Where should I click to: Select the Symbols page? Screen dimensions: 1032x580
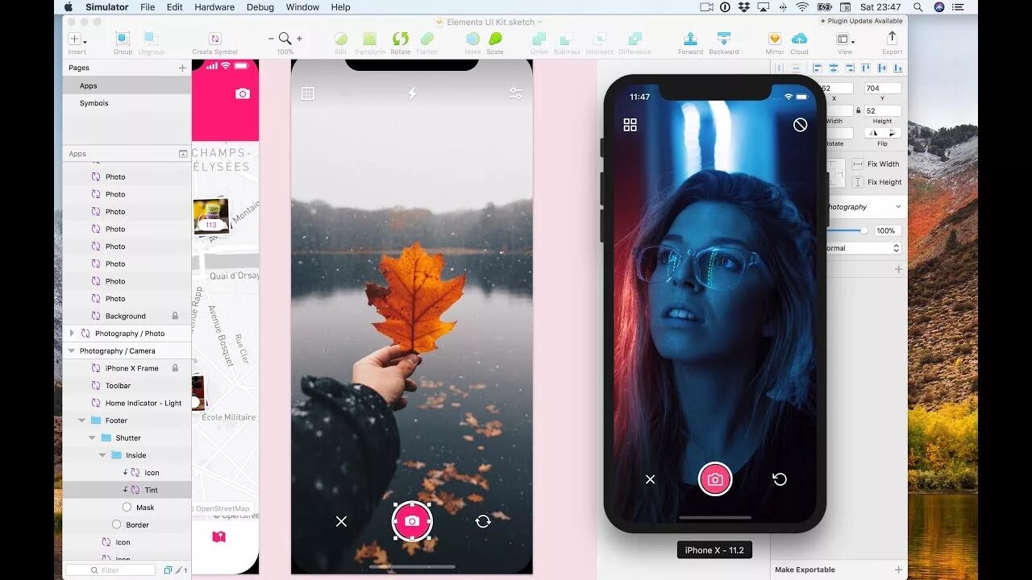coord(127,103)
